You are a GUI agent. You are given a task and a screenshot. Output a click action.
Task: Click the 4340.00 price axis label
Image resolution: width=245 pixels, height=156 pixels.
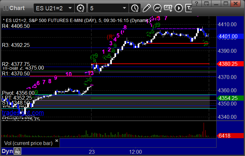[227, 117]
